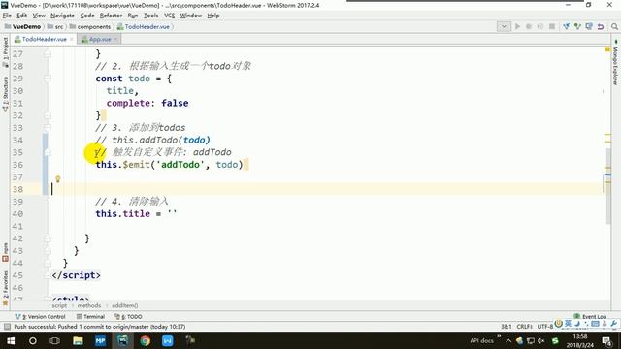This screenshot has height=349, width=621.
Task: Open the Favorites tool window sidebar tab
Action: (5, 289)
